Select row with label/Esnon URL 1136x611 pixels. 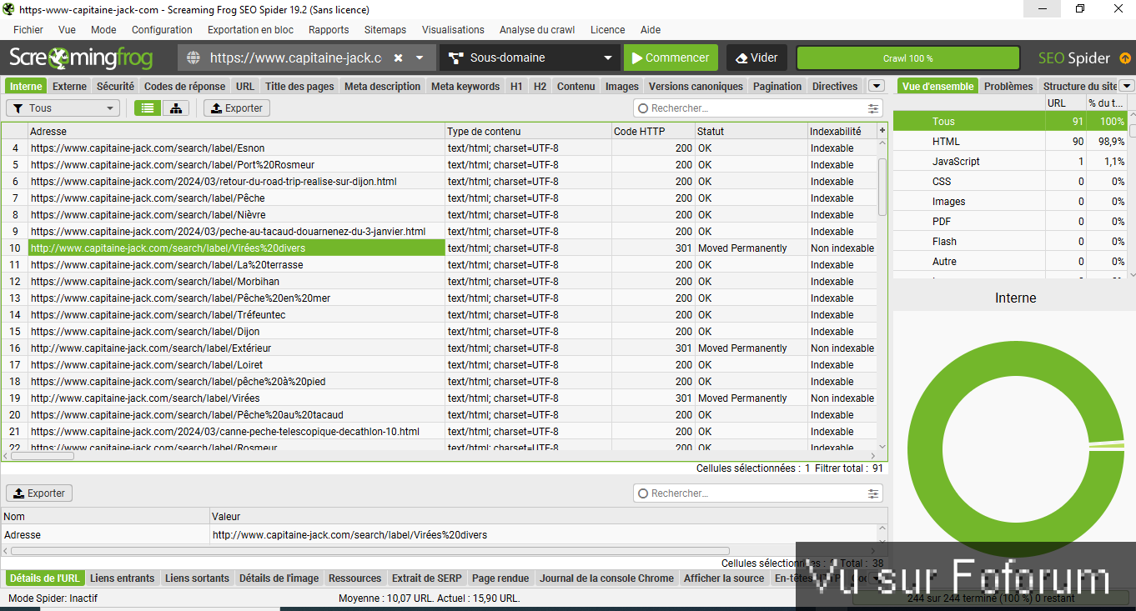tap(439, 148)
